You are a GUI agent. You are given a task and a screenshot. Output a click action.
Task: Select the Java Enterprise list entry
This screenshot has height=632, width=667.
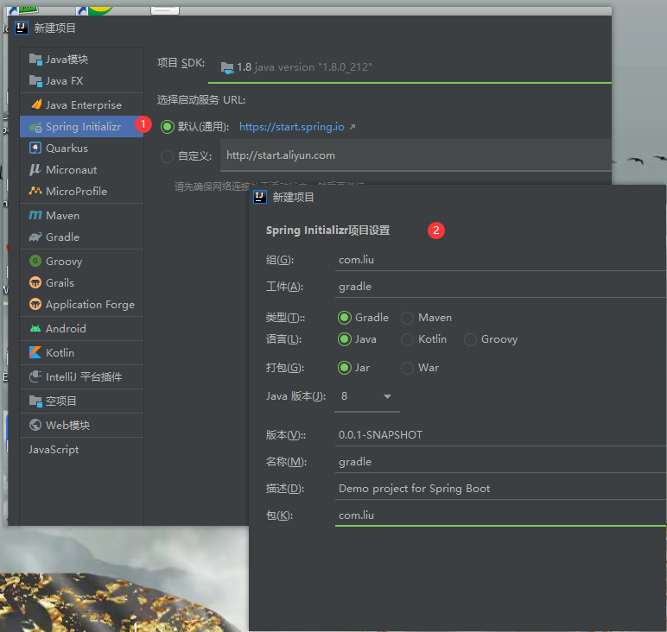pos(82,104)
